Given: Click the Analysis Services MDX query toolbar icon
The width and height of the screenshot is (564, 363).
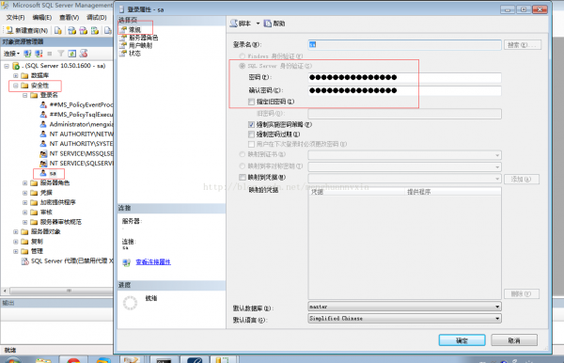Looking at the screenshot, I should (x=71, y=31).
